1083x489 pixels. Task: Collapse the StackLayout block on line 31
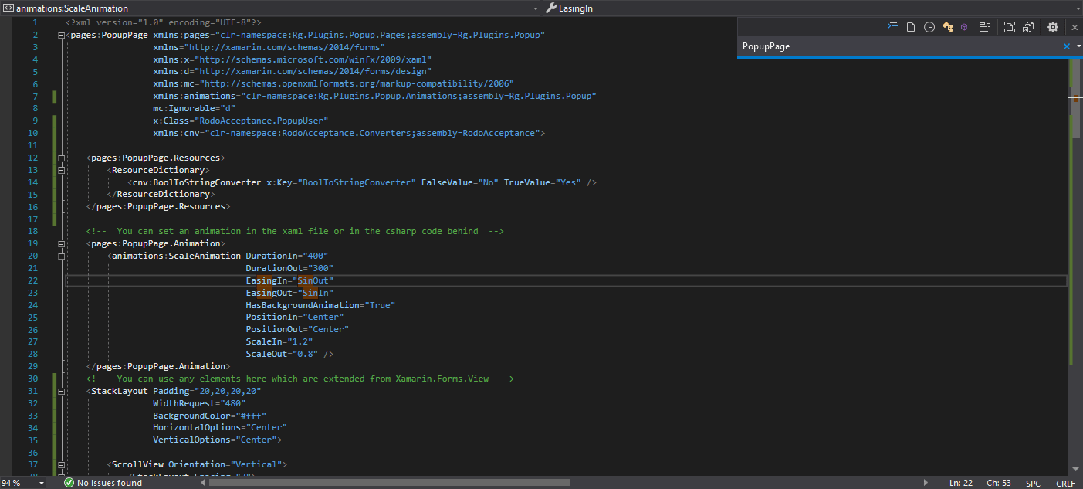point(61,391)
